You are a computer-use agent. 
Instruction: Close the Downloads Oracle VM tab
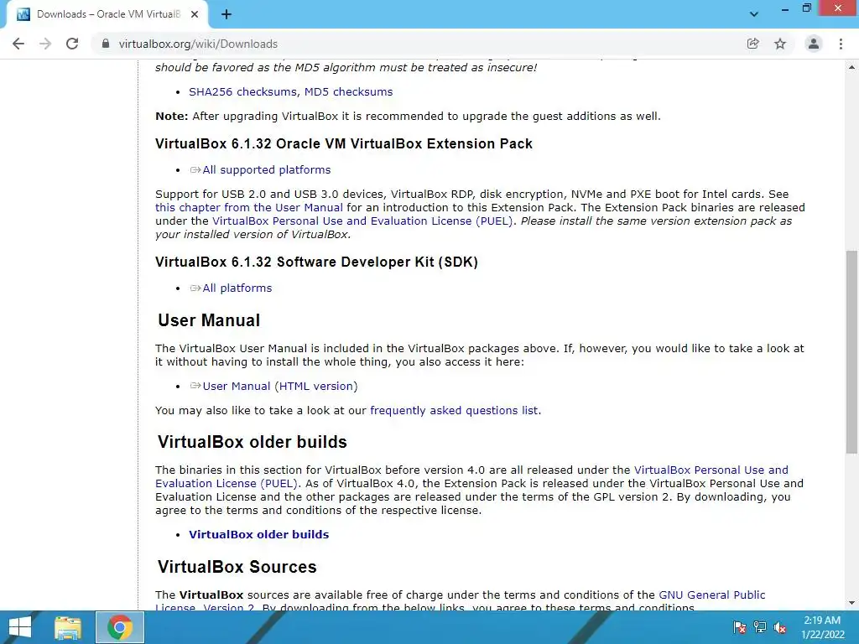[x=195, y=14]
